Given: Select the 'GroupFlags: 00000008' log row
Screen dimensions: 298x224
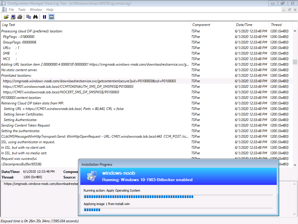Looking at the screenshot, I should [146, 42].
